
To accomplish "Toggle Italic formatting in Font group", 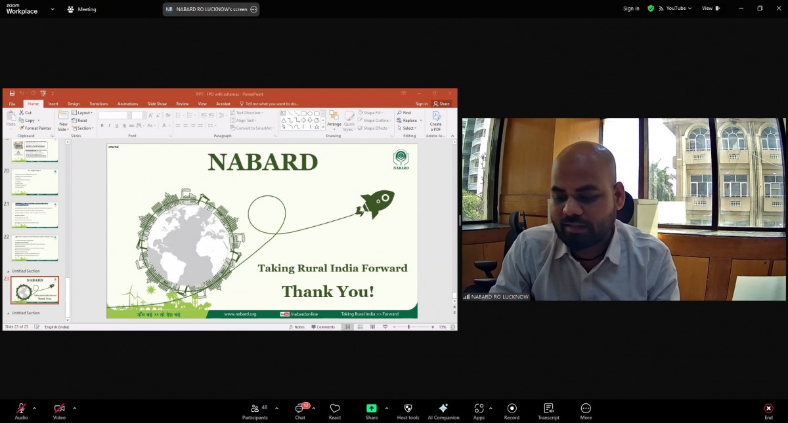I will coord(109,125).
